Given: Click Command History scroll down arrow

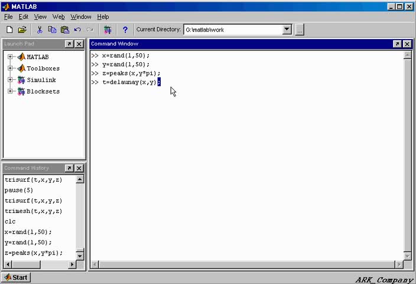Looking at the screenshot, I should (80, 256).
